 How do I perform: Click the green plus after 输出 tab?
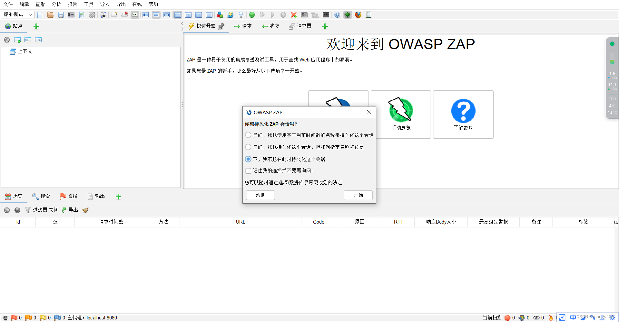pos(118,197)
